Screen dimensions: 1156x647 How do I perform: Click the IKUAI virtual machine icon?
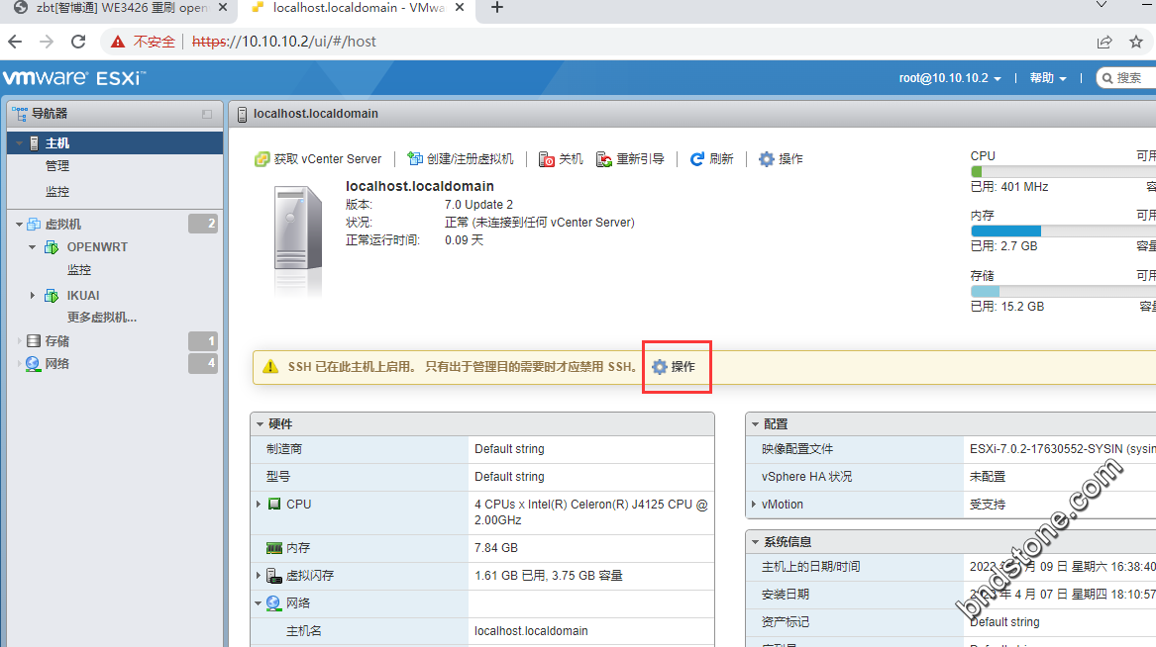pos(52,296)
